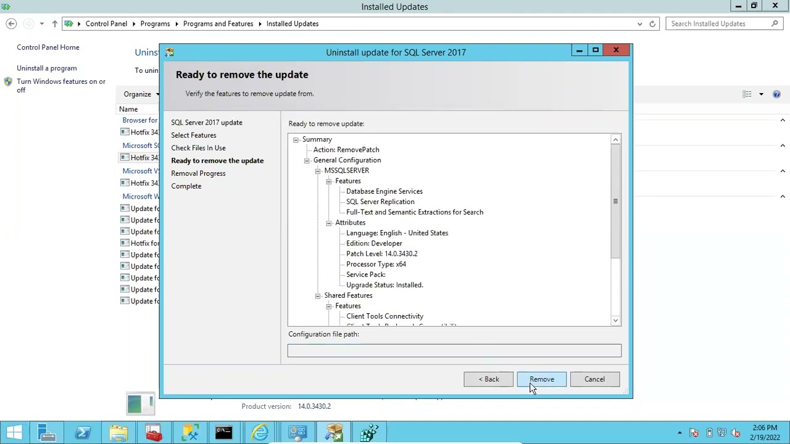Screen dimensions: 790x444
Task: Click the power device tray icon
Action: coord(709,433)
